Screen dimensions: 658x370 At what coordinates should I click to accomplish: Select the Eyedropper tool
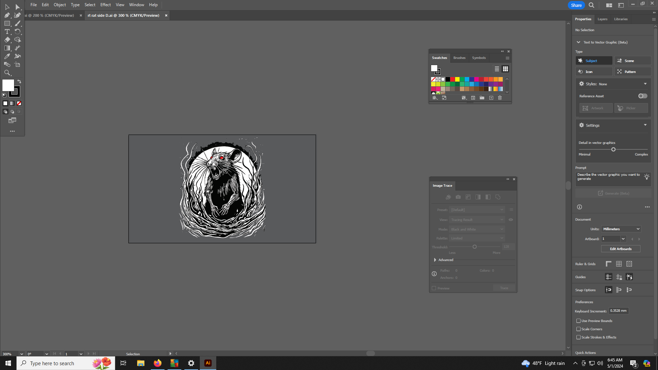tap(7, 56)
